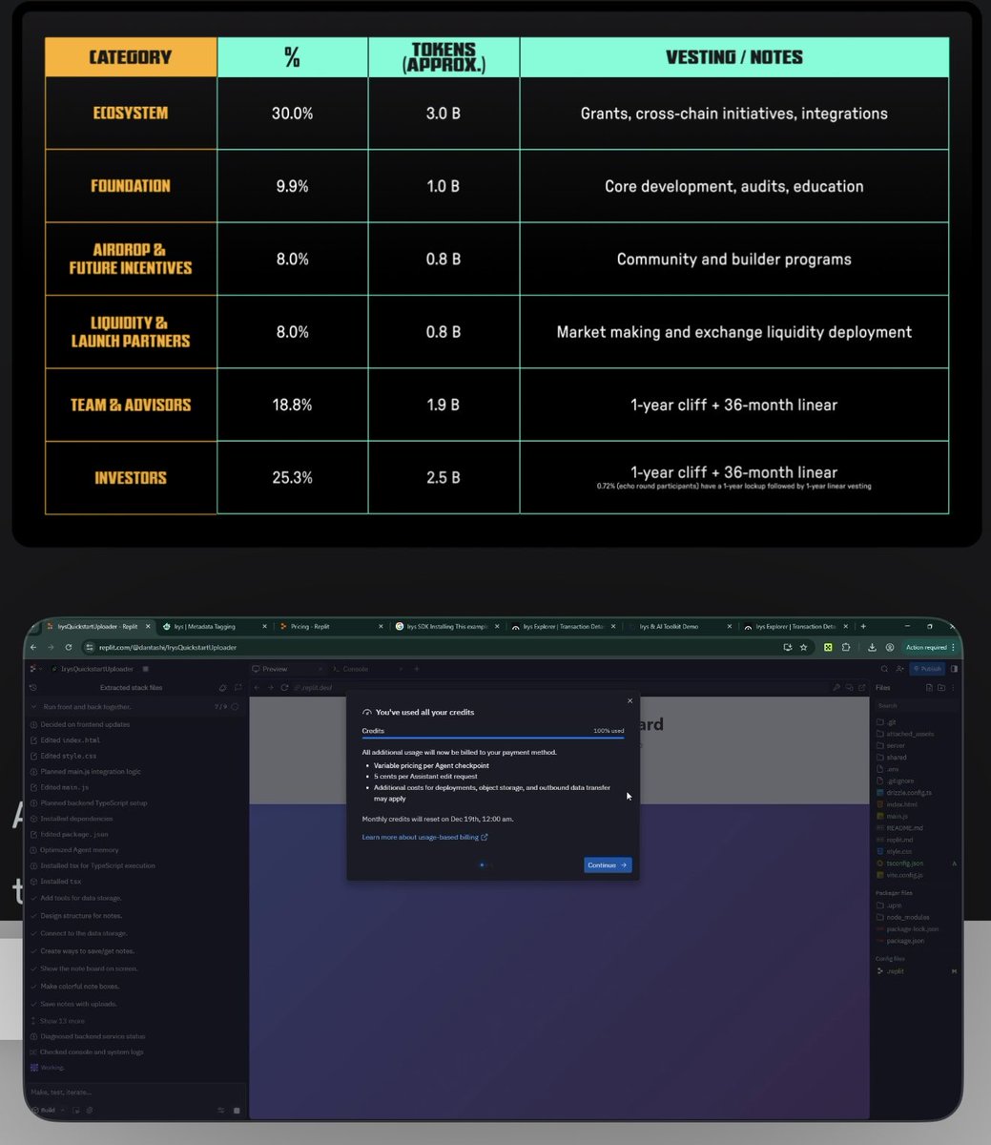Screen dimensions: 991x1145
Task: Open the Files panel overflow menu icon
Action: [953, 687]
